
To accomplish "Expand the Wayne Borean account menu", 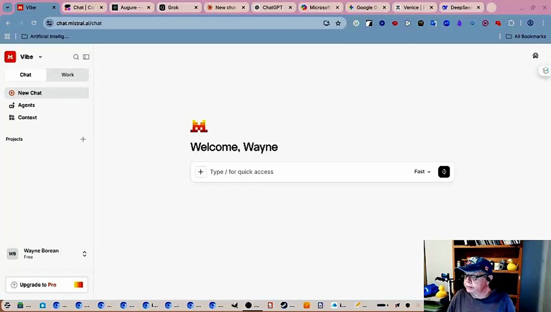I will pos(47,254).
